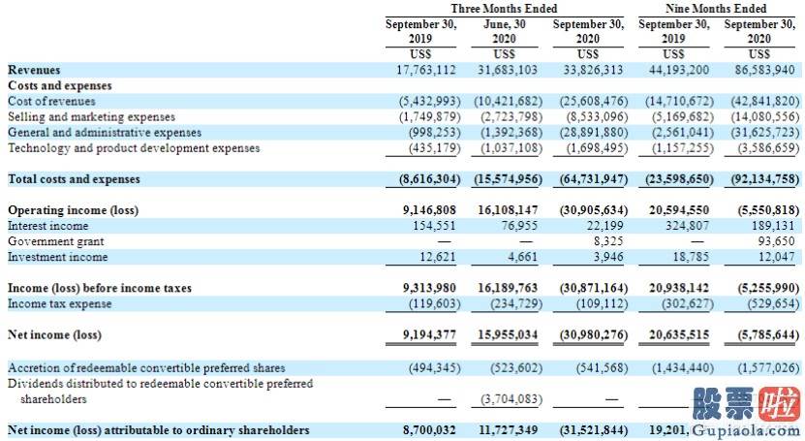Click the "Cost of revenues" row label
805x441 pixels.
click(x=51, y=101)
